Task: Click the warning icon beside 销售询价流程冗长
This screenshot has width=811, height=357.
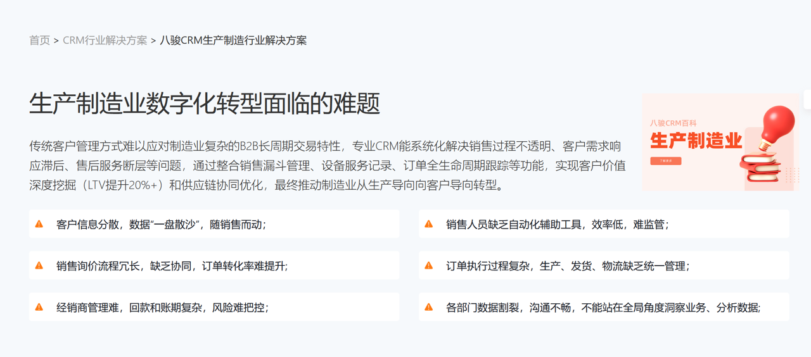Action: pyautogui.click(x=39, y=266)
